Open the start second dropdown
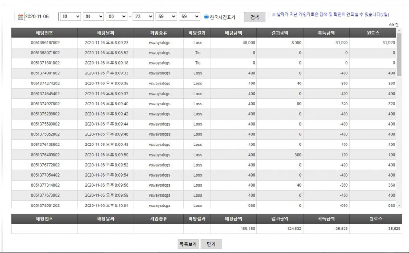The width and height of the screenshot is (409, 253). click(x=116, y=17)
